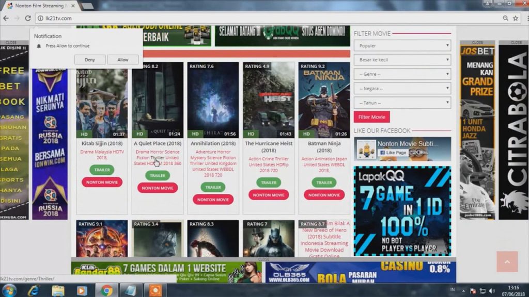This screenshot has height=297, width=529.
Task: Open the site information icon beside URL
Action: coord(40,18)
